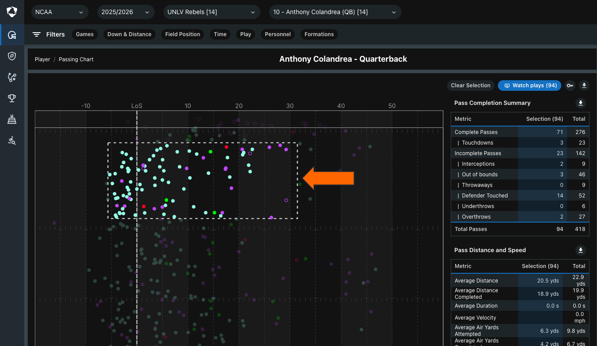
Task: Click Watch plays (94) button
Action: 530,86
